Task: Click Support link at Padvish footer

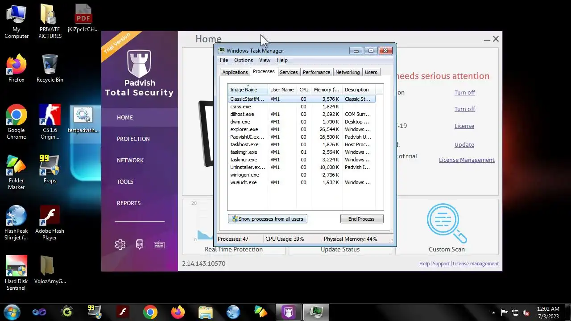Action: (441, 263)
